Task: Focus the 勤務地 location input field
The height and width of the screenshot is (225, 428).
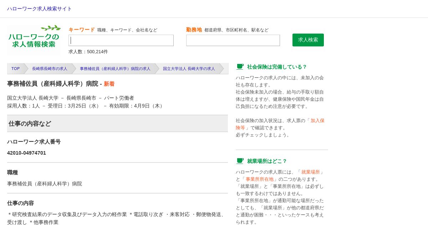Action: (233, 40)
